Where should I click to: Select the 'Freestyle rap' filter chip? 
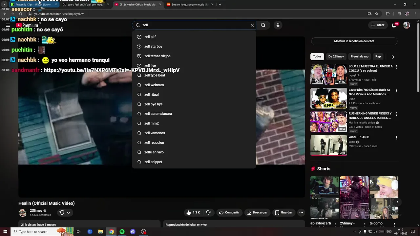point(359,56)
